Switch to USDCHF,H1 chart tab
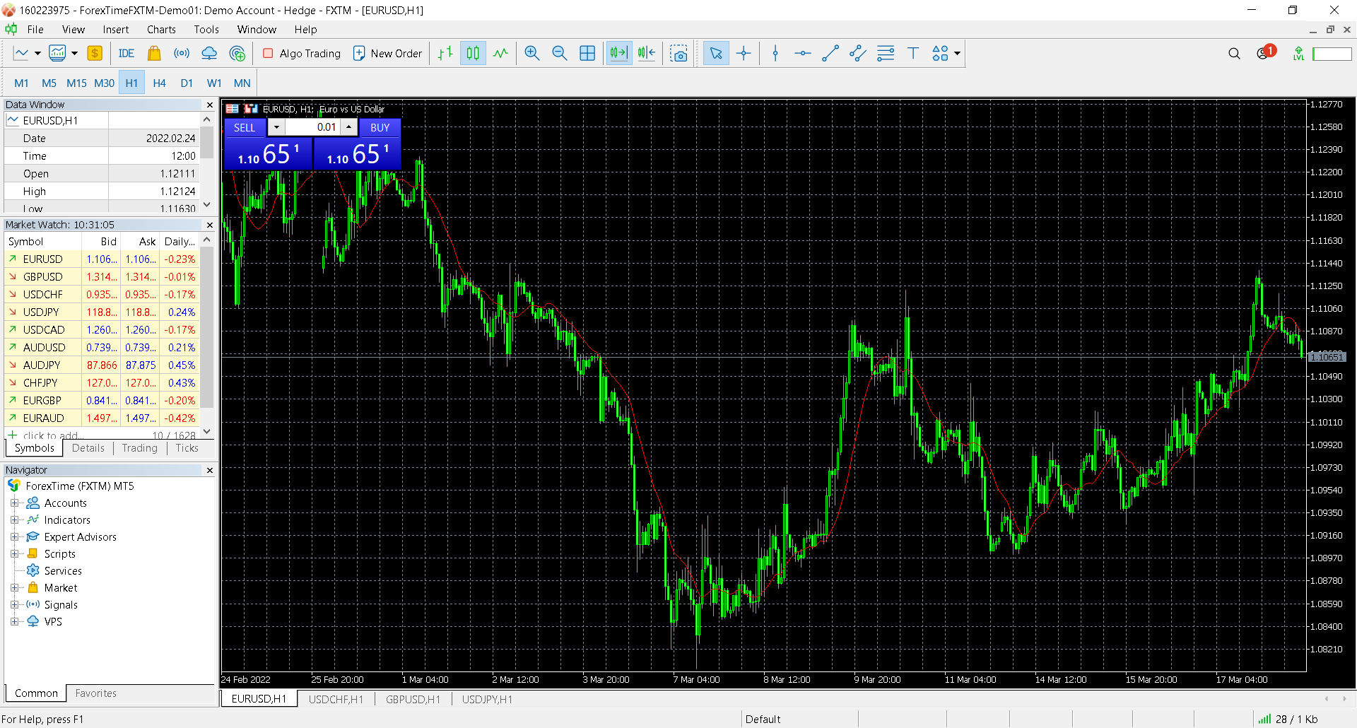 tap(336, 699)
